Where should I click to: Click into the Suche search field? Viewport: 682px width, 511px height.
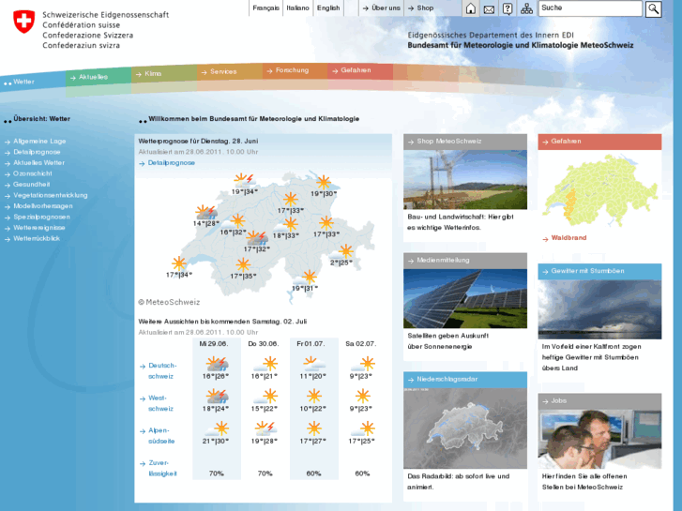[590, 8]
